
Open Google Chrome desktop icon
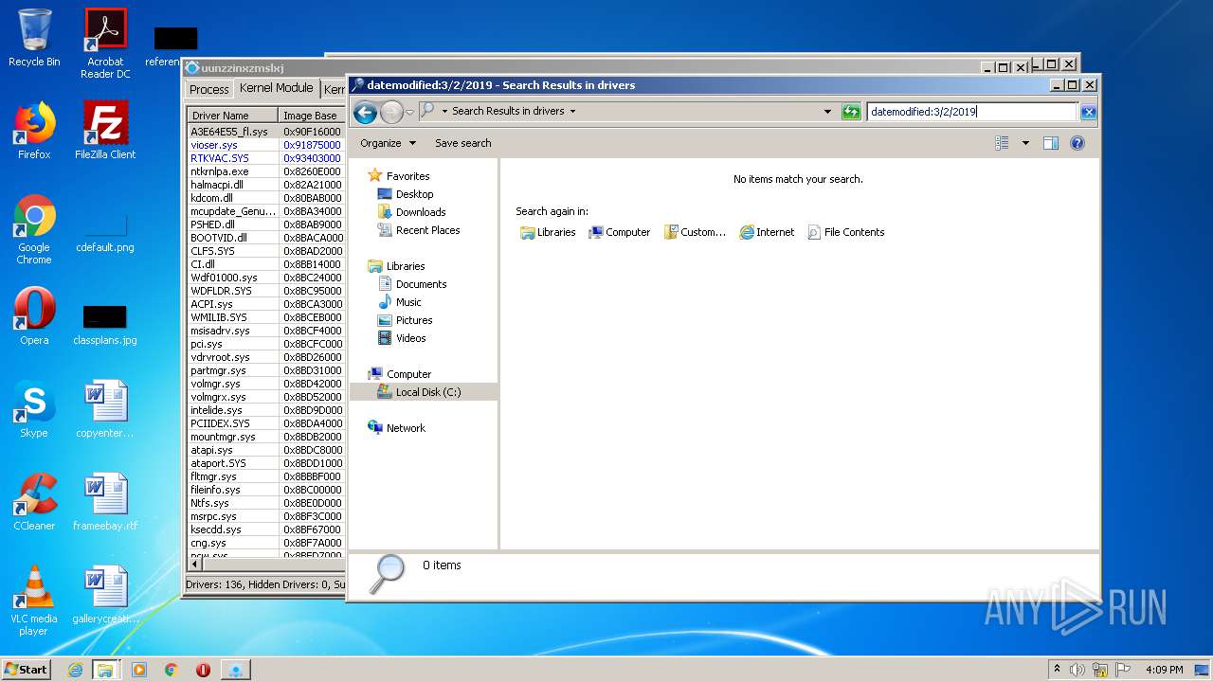pos(34,229)
